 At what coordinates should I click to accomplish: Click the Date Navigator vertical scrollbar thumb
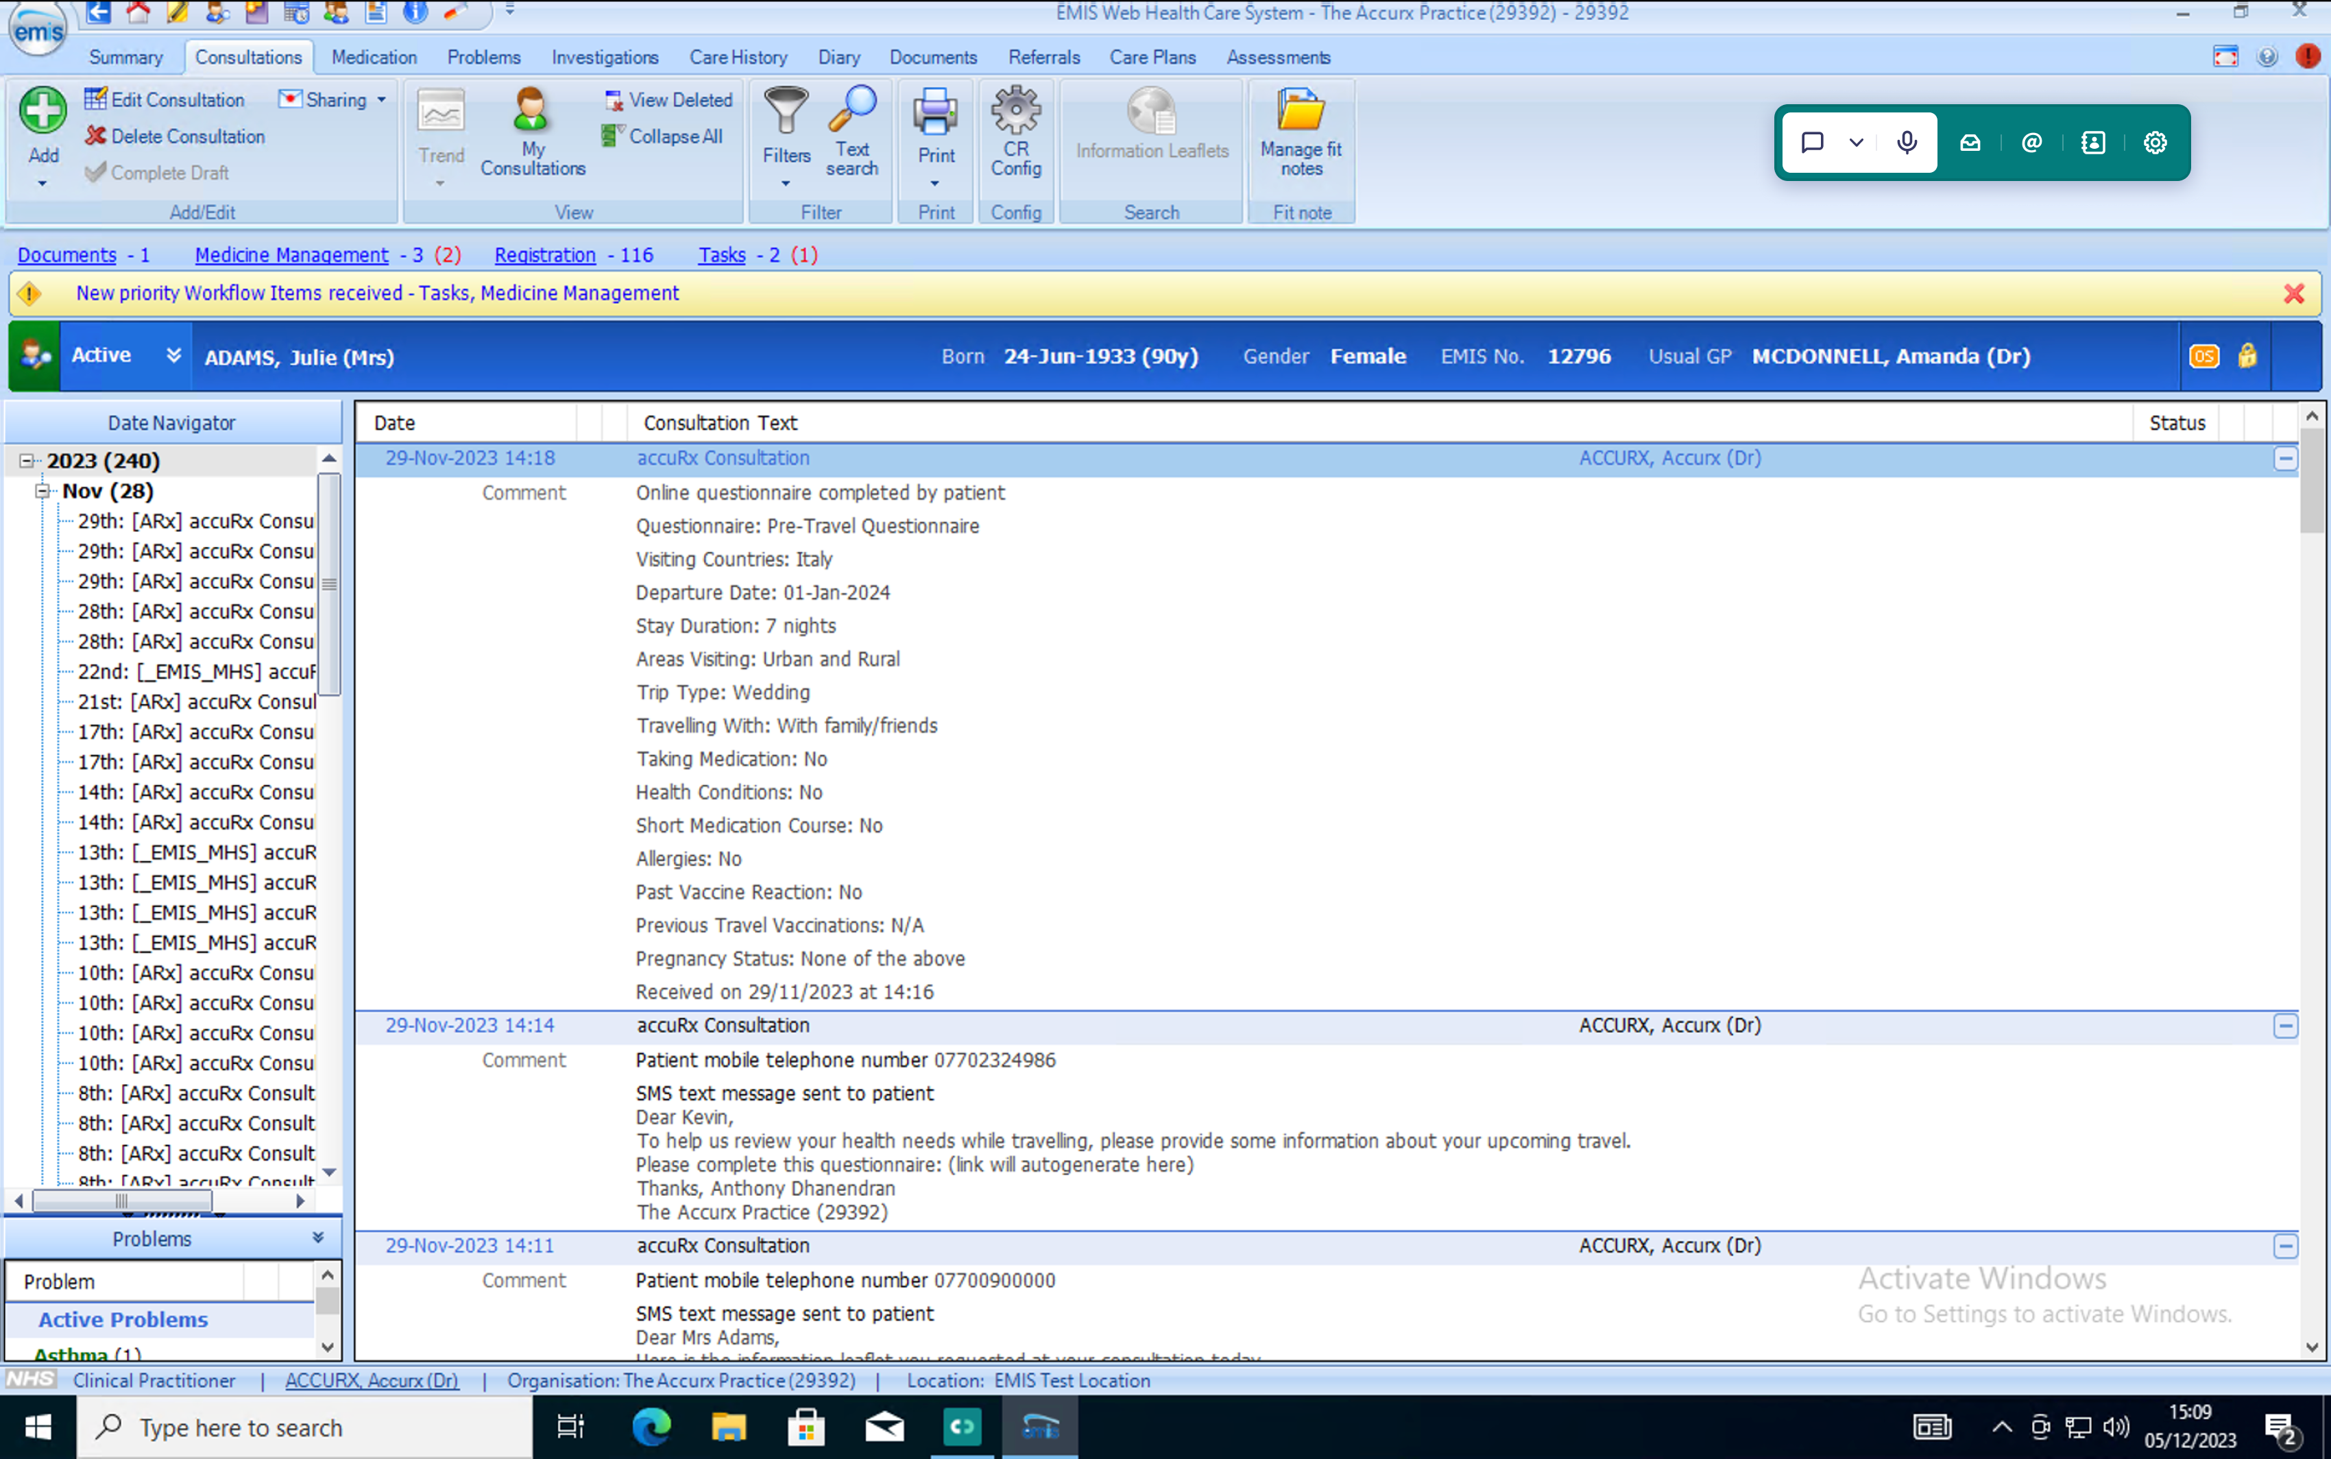pos(329,583)
